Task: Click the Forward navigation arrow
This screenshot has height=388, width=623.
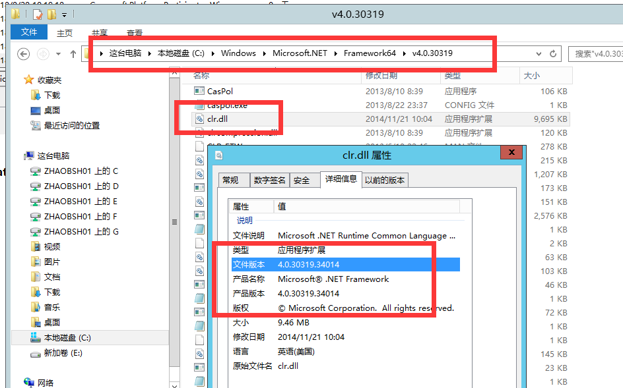Action: pyautogui.click(x=43, y=54)
